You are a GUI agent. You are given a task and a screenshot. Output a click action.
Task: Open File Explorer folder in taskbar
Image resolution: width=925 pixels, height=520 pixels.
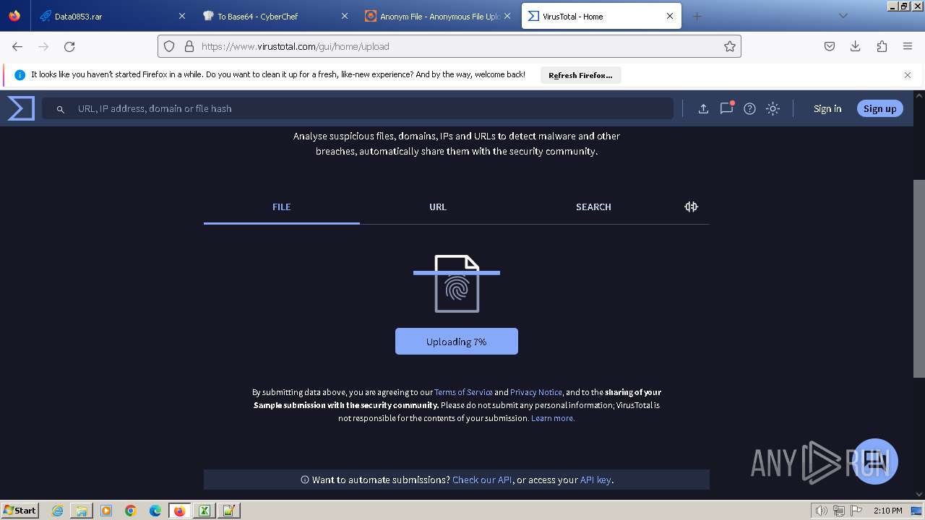[x=82, y=511]
